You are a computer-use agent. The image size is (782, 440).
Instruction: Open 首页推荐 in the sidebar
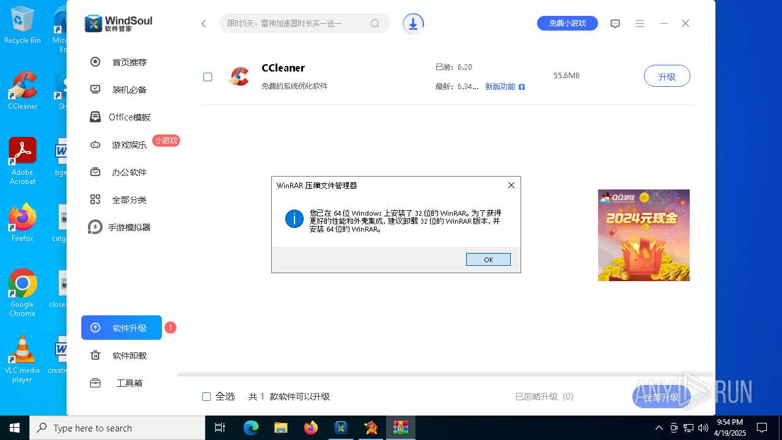pyautogui.click(x=130, y=62)
